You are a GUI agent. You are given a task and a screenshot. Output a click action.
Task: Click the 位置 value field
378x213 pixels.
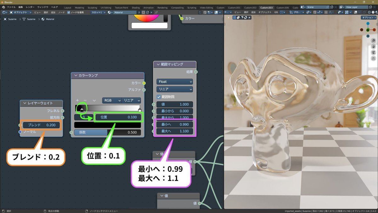(118, 117)
